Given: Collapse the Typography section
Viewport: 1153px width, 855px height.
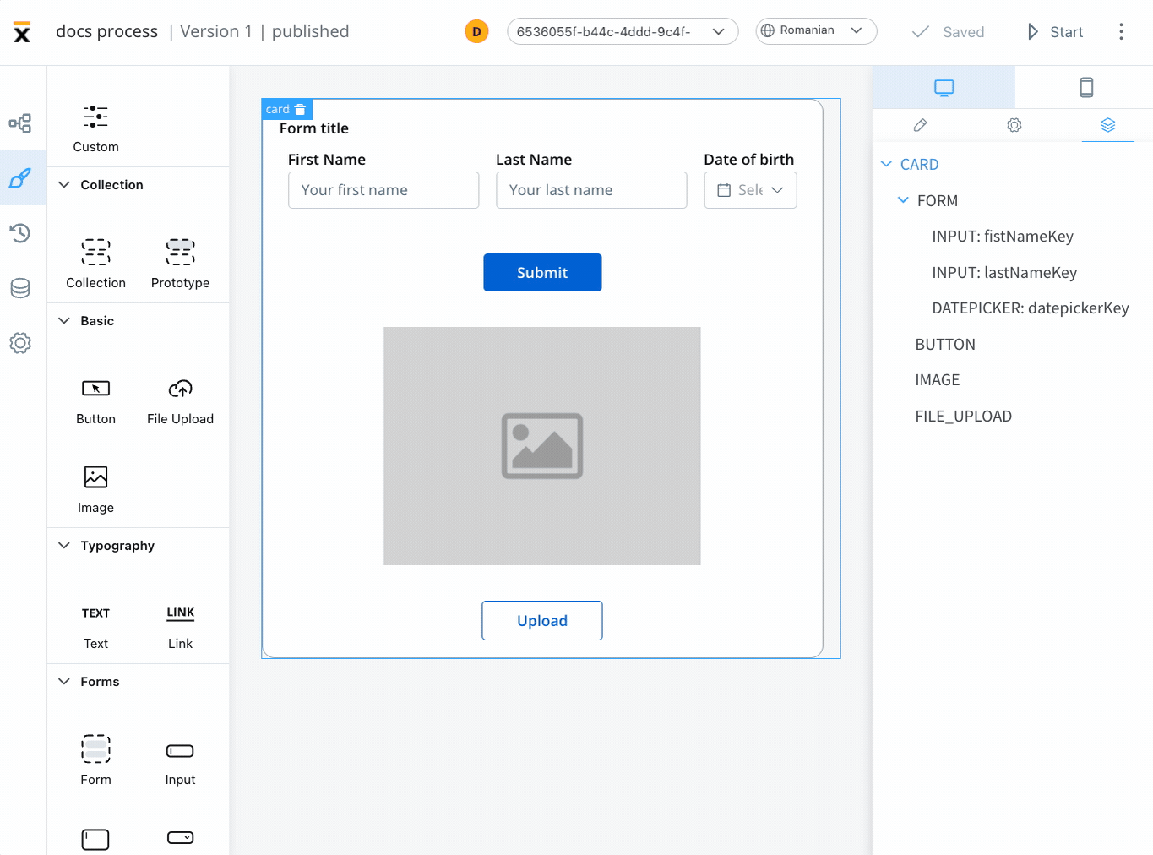Looking at the screenshot, I should click(x=64, y=545).
